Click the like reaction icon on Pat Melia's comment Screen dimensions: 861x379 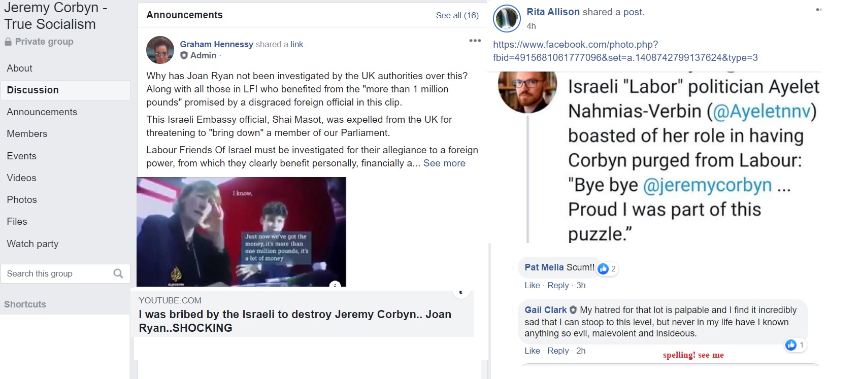(603, 269)
